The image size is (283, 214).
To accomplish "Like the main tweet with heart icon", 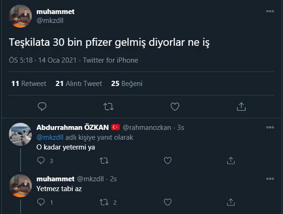I will (x=174, y=107).
